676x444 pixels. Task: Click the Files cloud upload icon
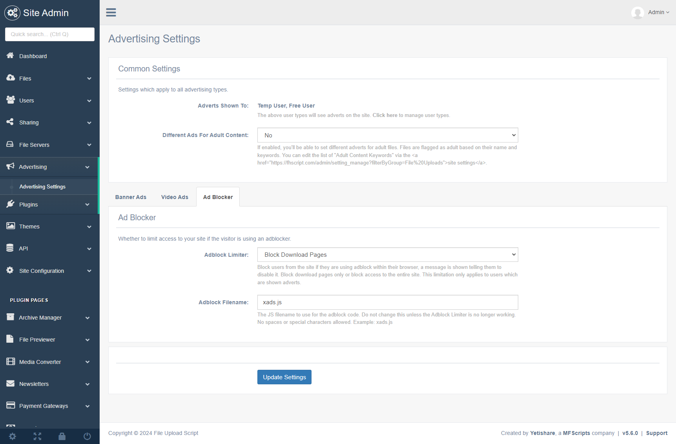11,78
